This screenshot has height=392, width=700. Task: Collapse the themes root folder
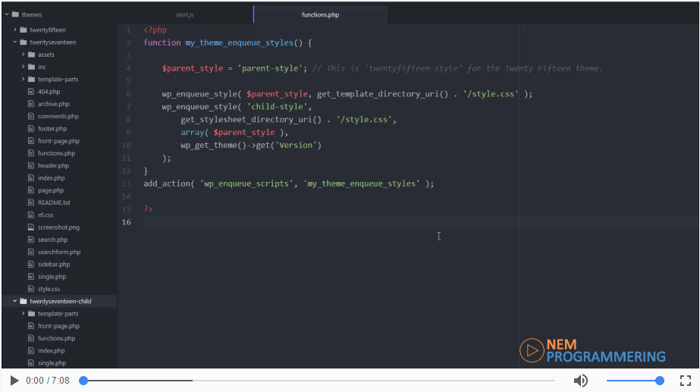[7, 14]
